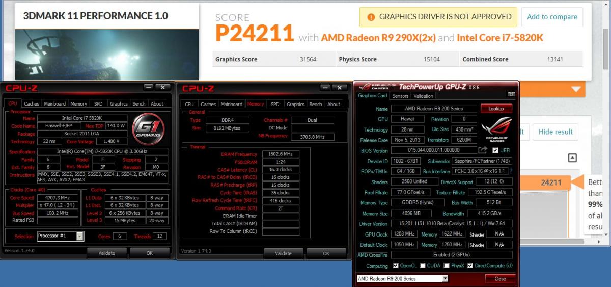
Task: Click the Driver Version field in GPU-Z
Action: pyautogui.click(x=451, y=224)
